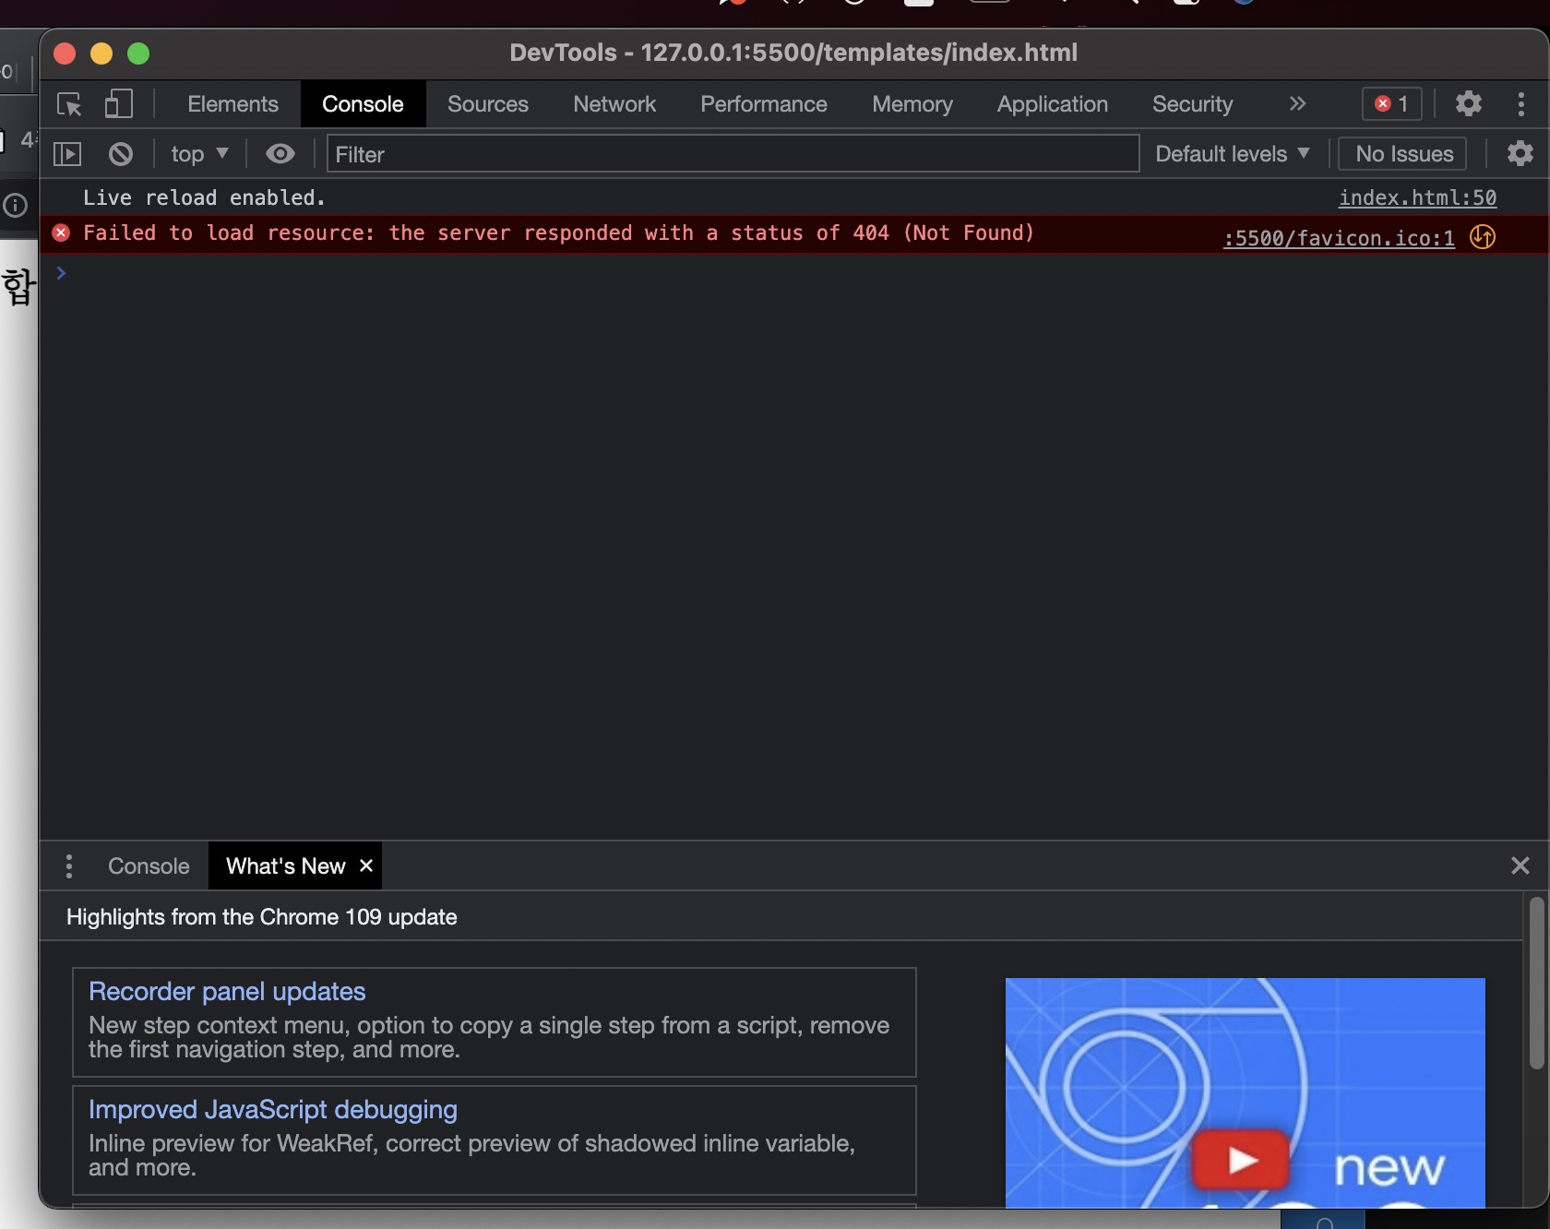Click the red error icon on the 404 message
This screenshot has width=1550, height=1229.
coord(61,233)
